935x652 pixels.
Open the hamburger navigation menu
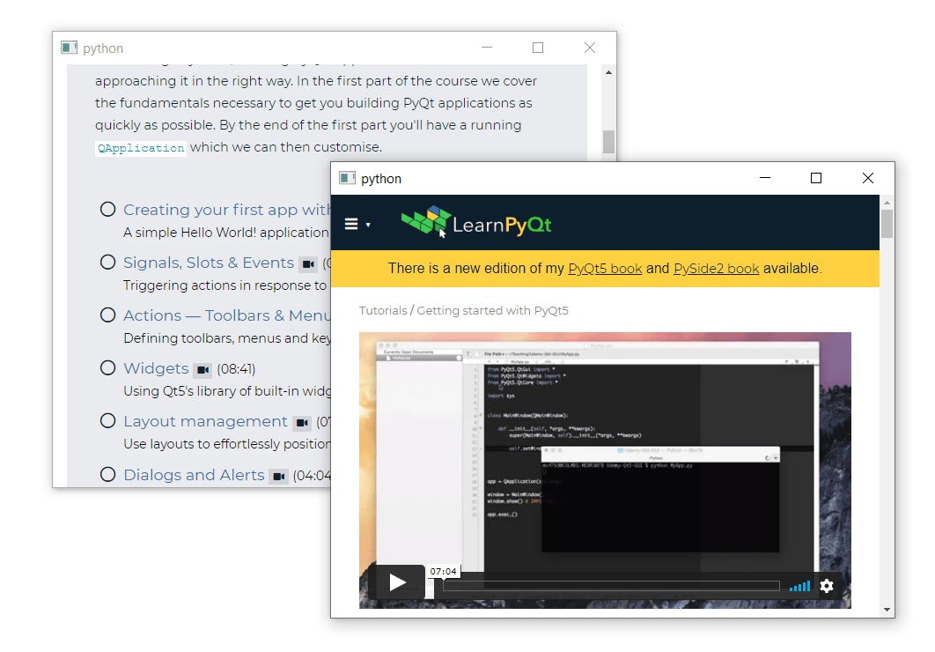[350, 223]
